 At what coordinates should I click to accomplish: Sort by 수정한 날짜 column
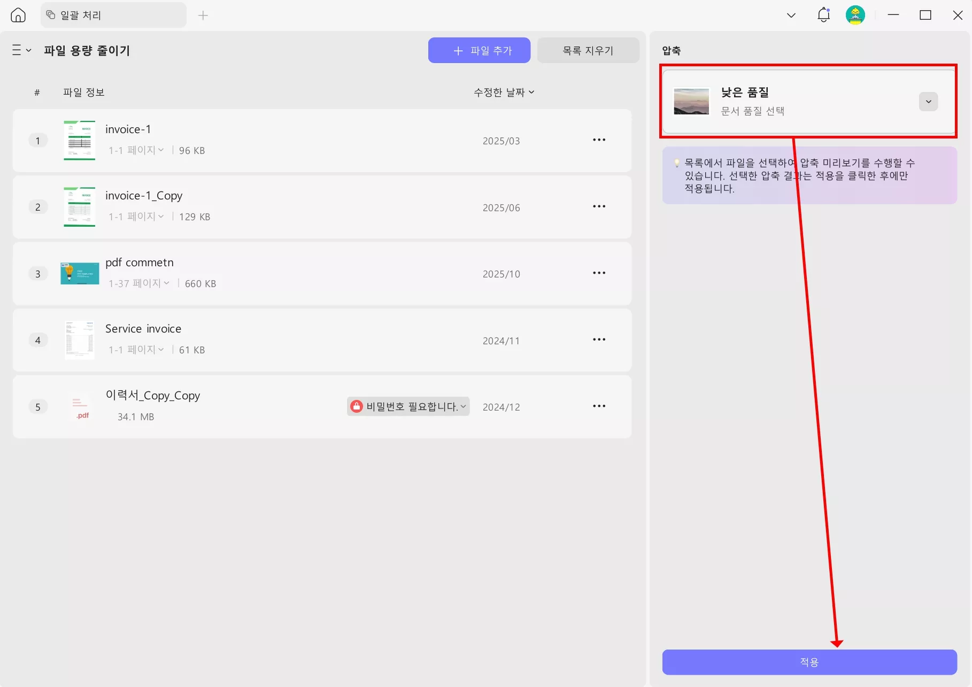(504, 92)
